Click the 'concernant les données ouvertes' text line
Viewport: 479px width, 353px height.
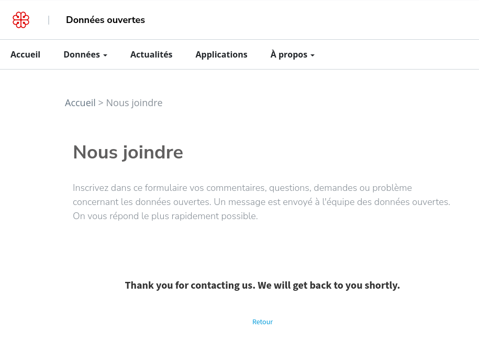pyautogui.click(x=262, y=202)
